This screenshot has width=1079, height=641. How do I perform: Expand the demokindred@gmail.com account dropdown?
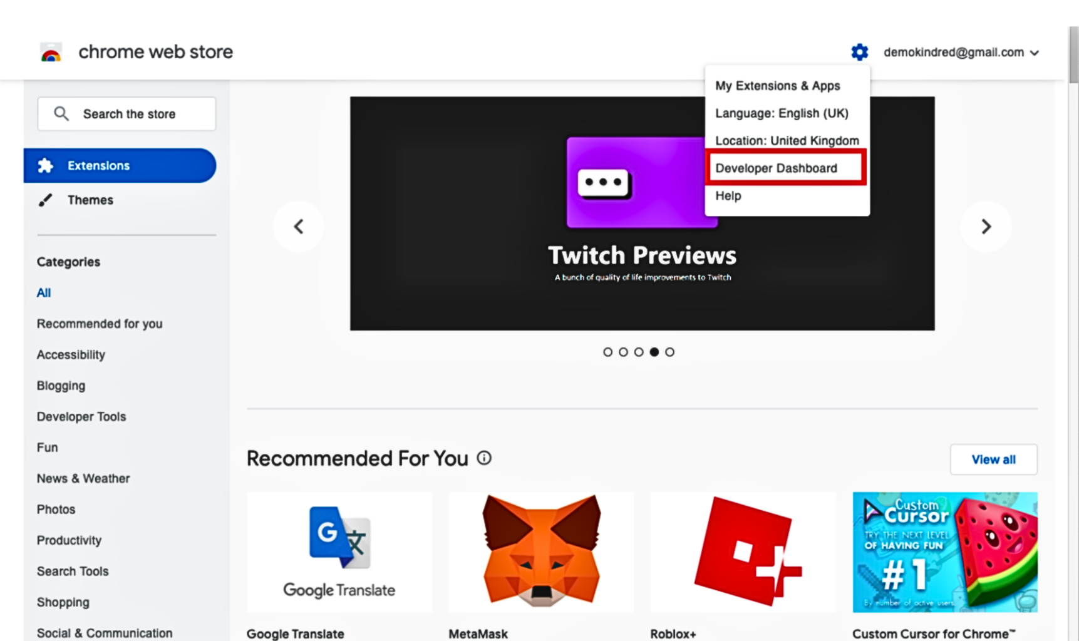coord(961,53)
